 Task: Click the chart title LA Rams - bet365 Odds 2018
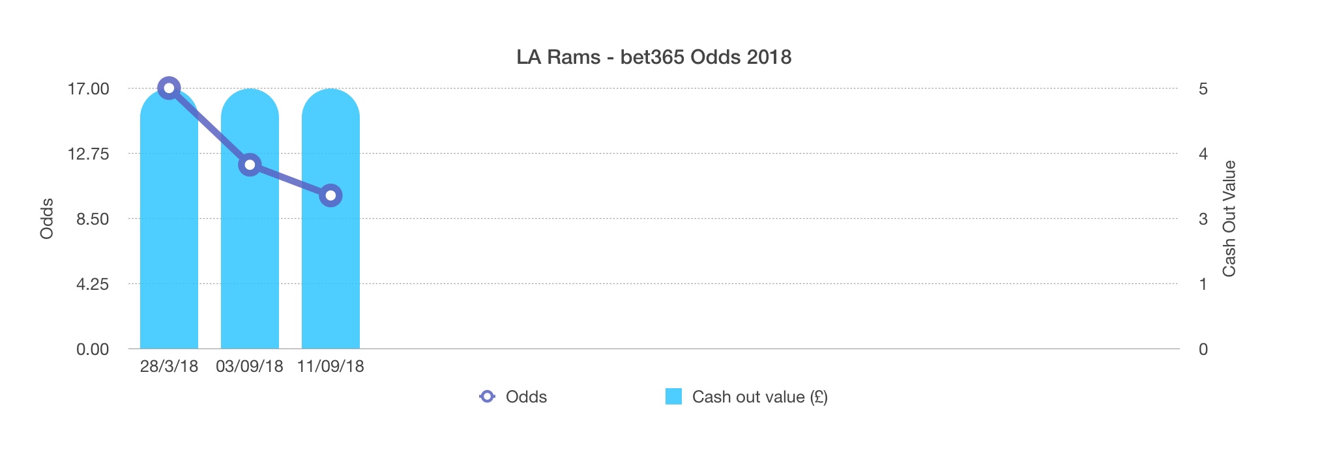pos(654,57)
